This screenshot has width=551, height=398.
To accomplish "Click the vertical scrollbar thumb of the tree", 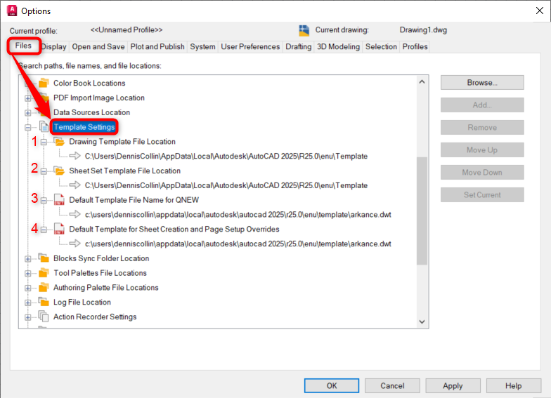I will (422, 211).
